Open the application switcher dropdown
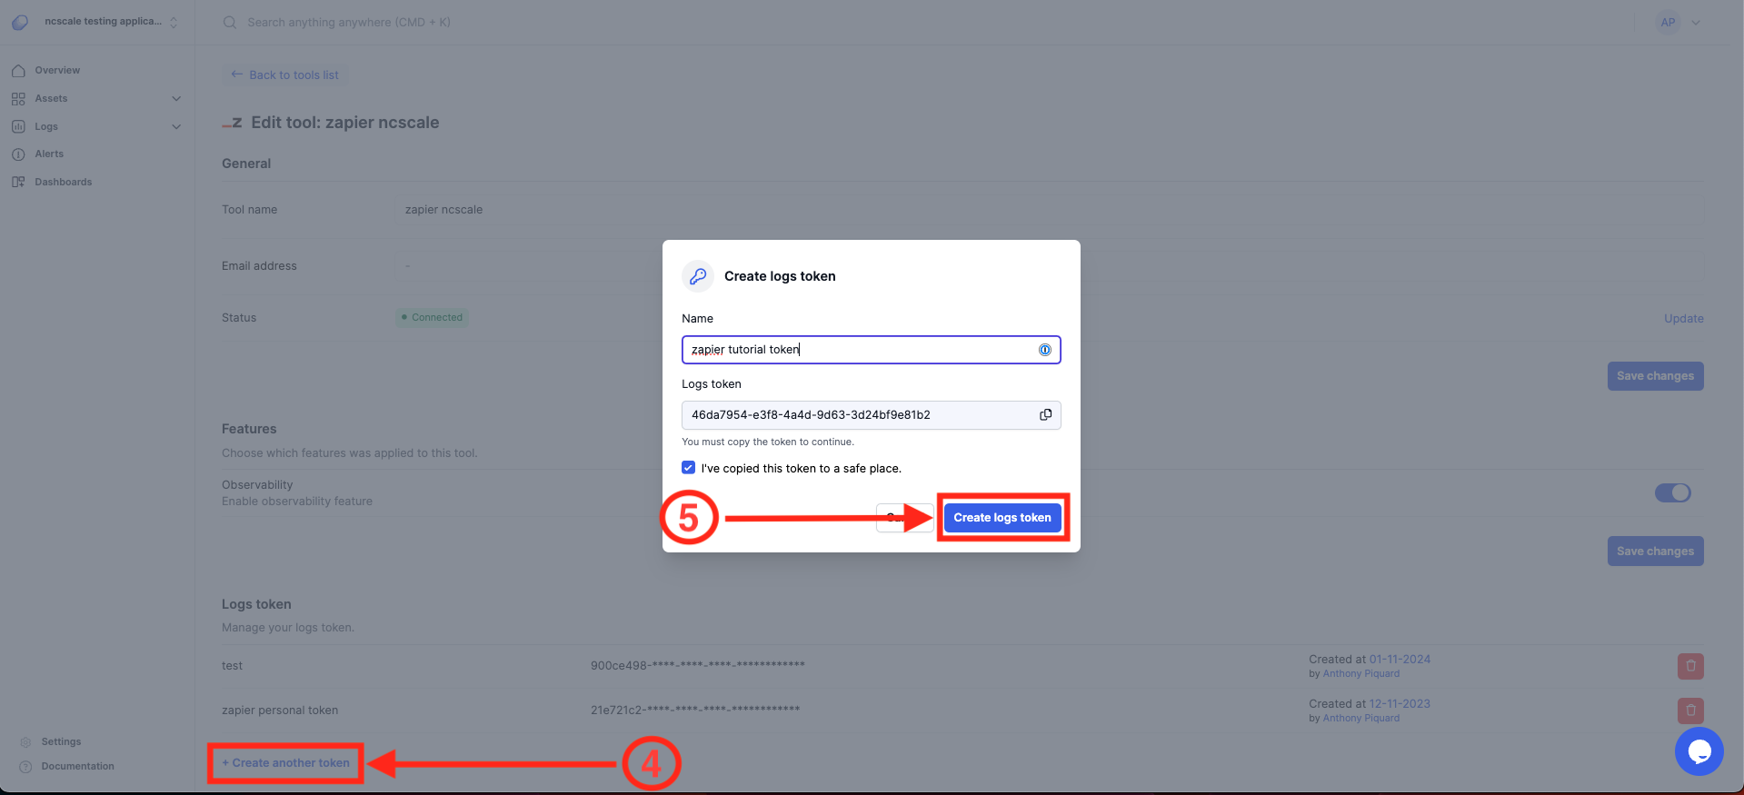The height and width of the screenshot is (795, 1744). click(x=174, y=22)
